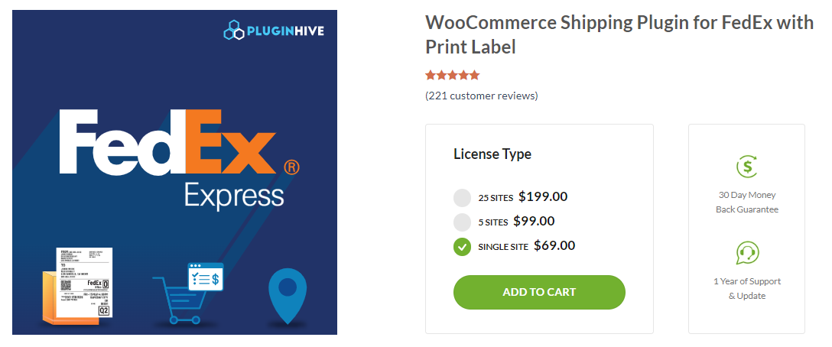Viewport: 832px width, 347px height.
Task: Click the support headset chat icon
Action: tap(746, 253)
